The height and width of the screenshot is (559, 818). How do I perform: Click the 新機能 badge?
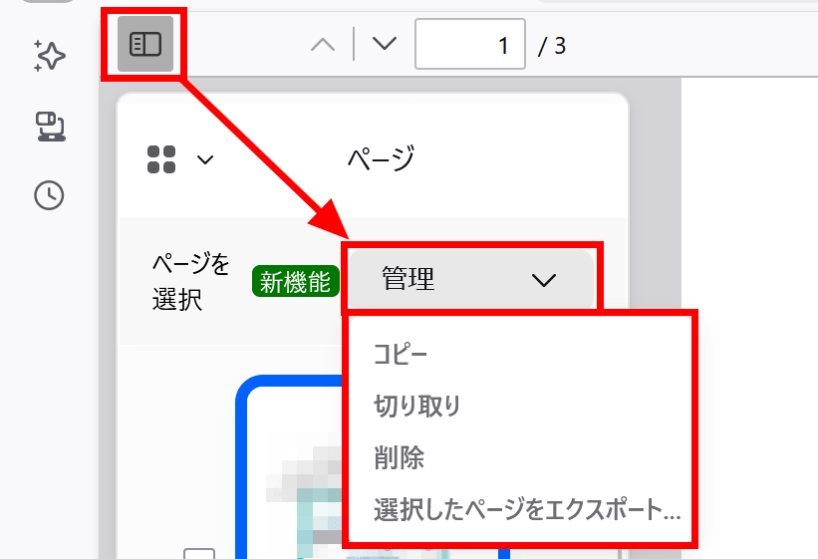tap(295, 282)
